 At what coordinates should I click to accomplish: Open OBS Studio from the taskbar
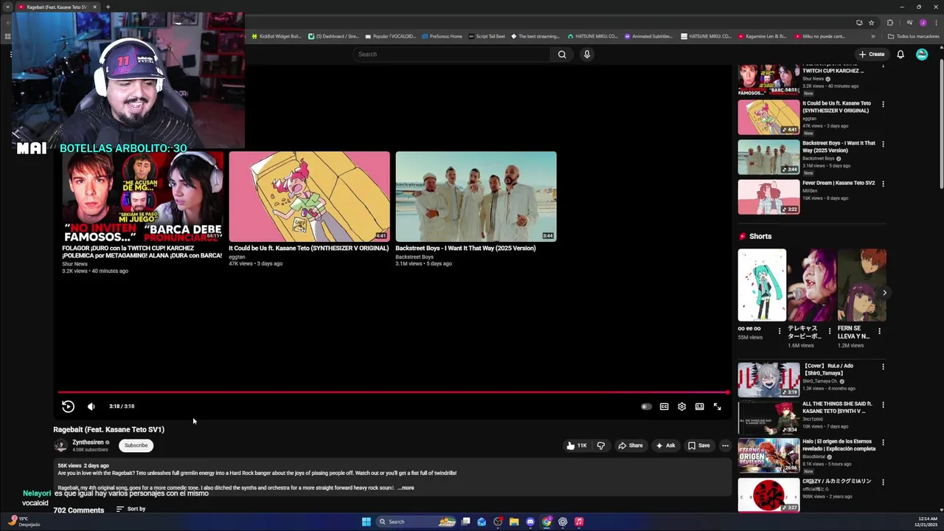click(x=498, y=521)
